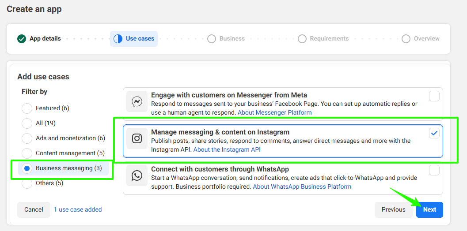Go back with the Previous button
Screen dimensions: 467x231
pyautogui.click(x=393, y=210)
